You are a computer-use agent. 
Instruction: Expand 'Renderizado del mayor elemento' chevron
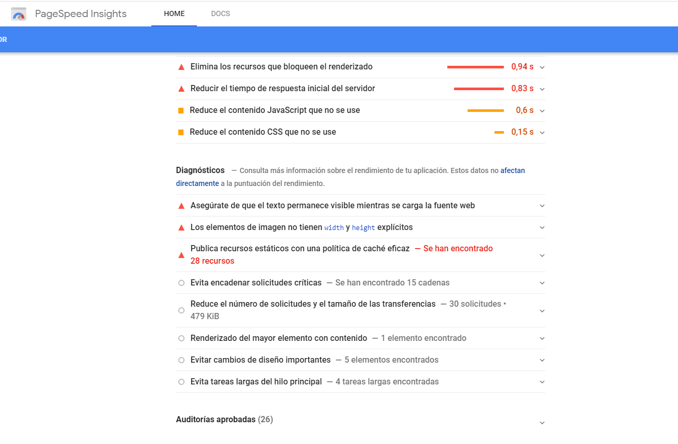click(x=542, y=338)
